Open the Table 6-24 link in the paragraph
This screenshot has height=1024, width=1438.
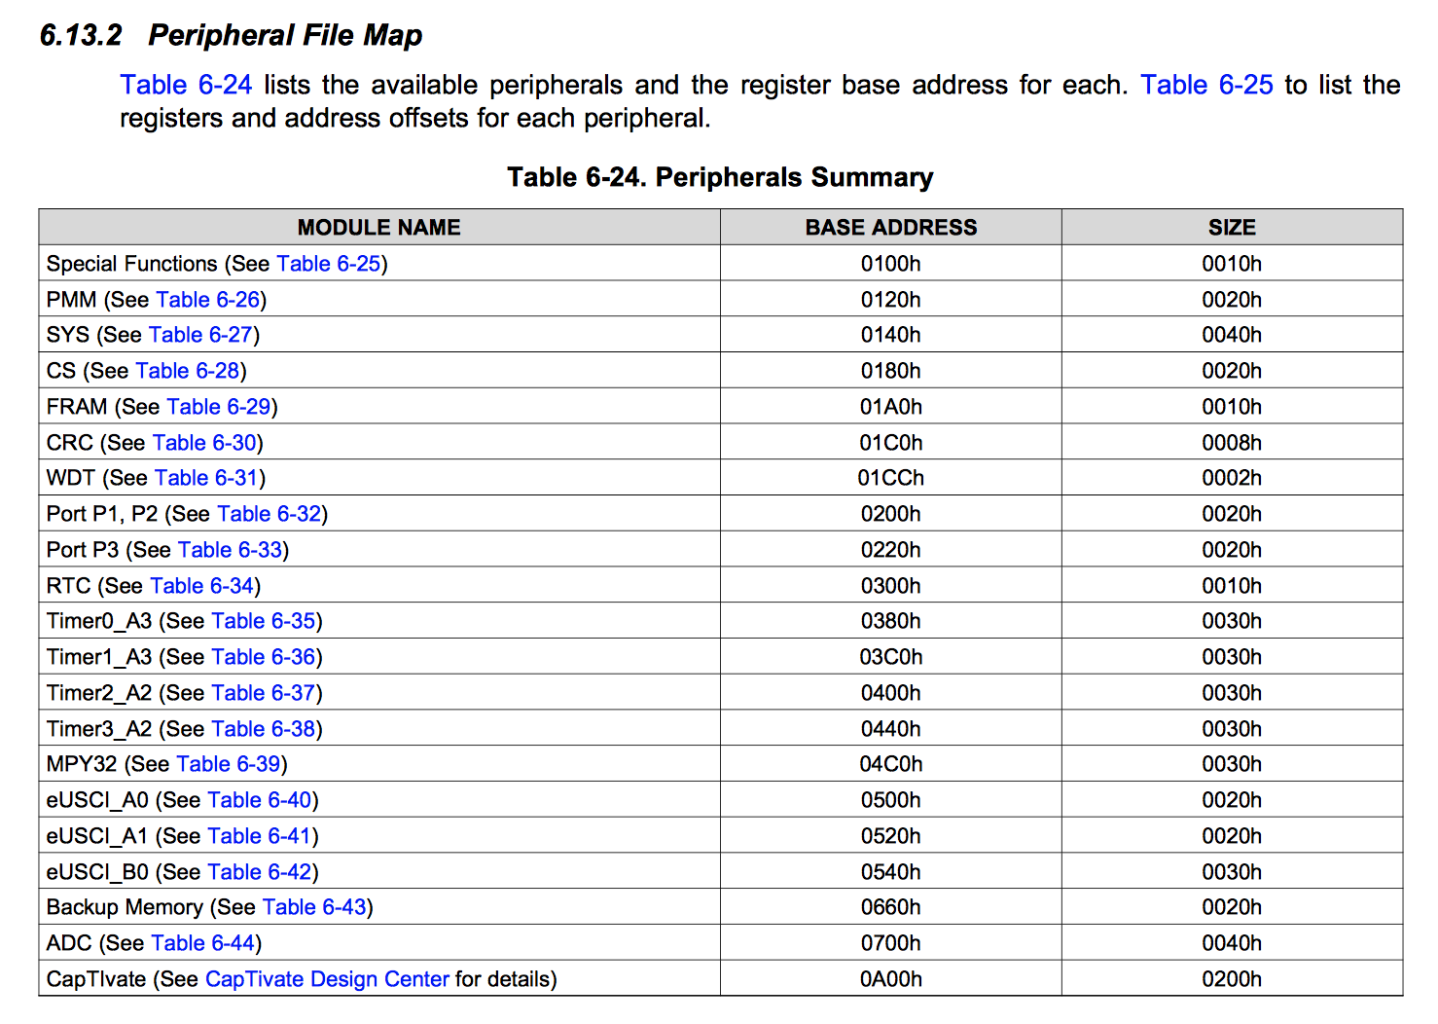[185, 85]
